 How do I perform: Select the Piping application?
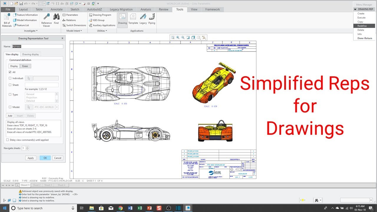point(152,19)
